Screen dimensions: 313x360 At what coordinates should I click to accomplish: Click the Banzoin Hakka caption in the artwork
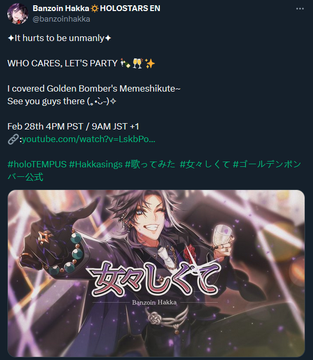coord(155,303)
